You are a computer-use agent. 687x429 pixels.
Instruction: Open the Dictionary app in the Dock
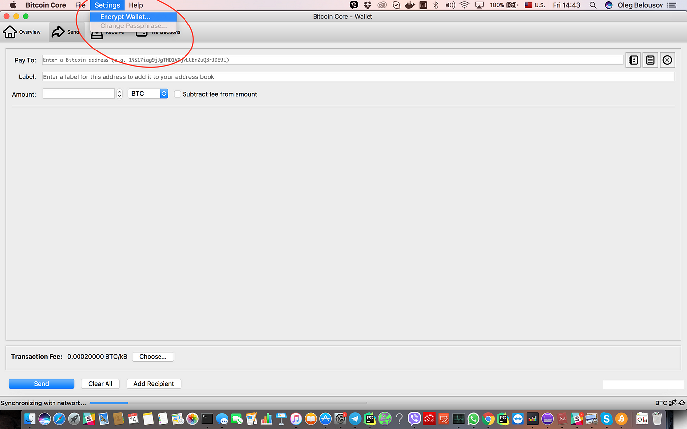pos(562,419)
